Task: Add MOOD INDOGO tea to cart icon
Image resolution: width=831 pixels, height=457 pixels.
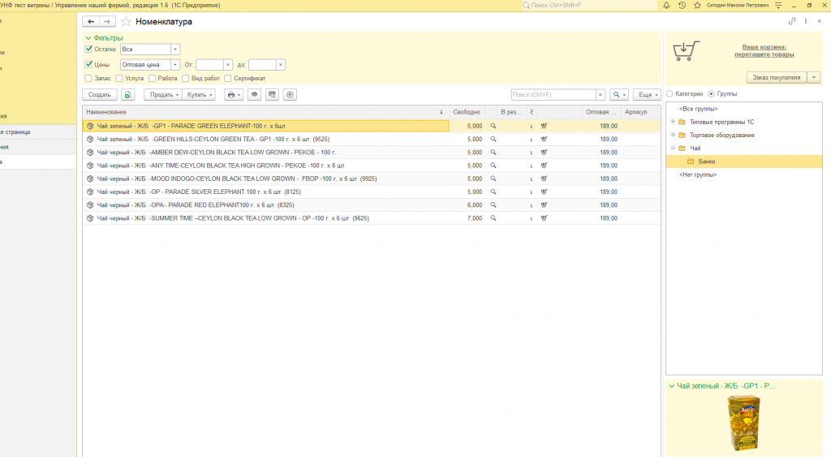Action: pos(544,179)
